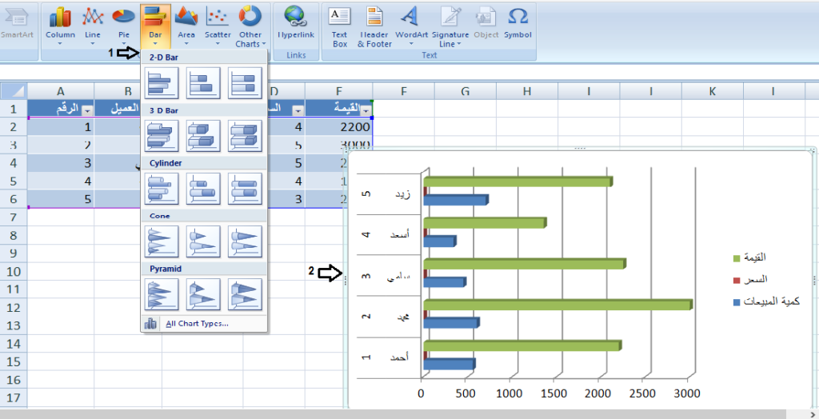
Task: Choose 2-D Stacked Bar chart
Action: [x=203, y=83]
